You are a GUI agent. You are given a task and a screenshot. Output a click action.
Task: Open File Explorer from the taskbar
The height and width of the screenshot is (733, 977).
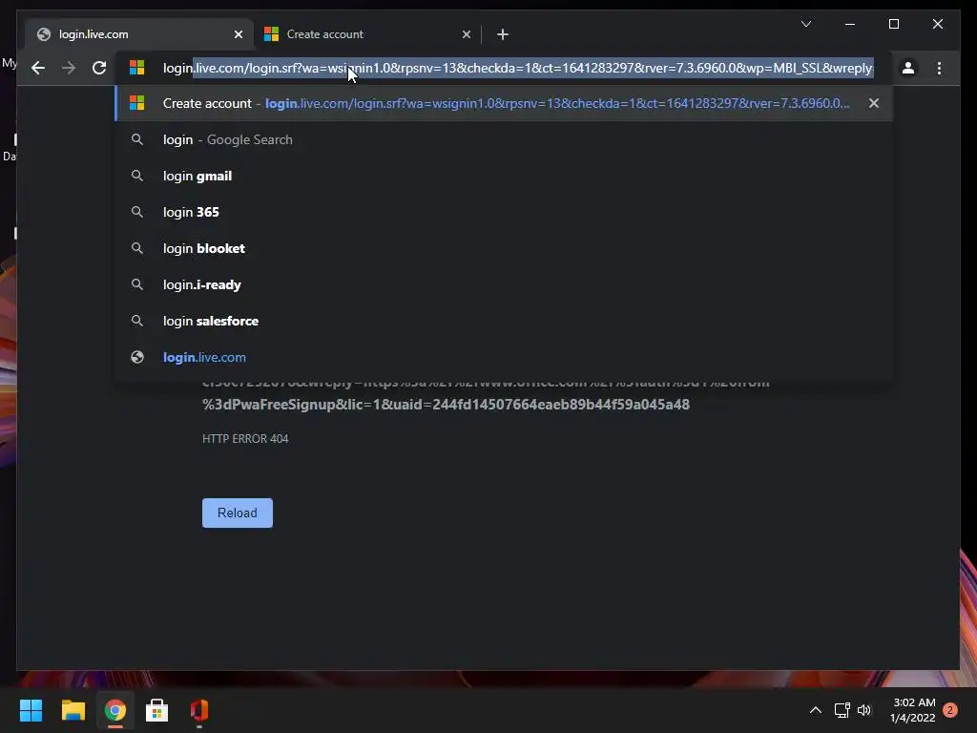(73, 710)
